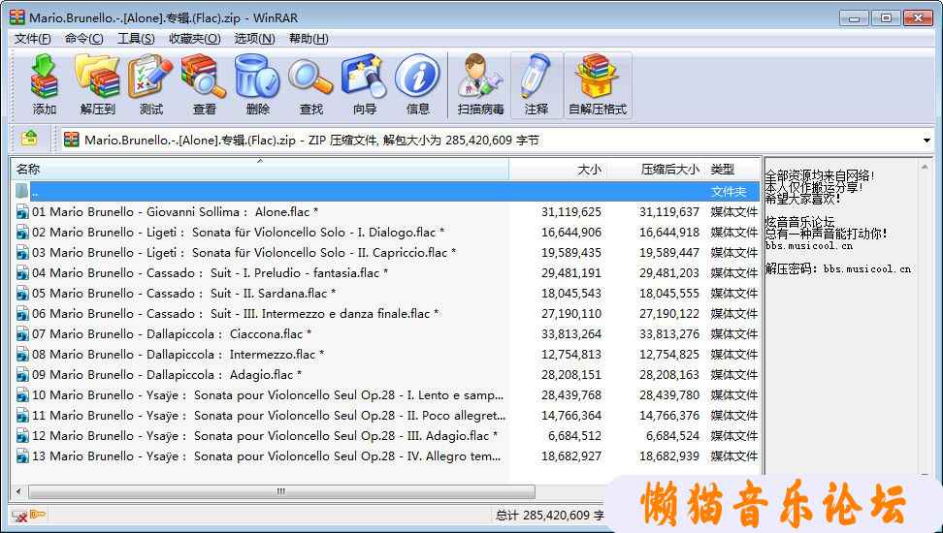Click the size value 31,119,625
Viewport: 943px width, 533px height.
click(x=570, y=211)
